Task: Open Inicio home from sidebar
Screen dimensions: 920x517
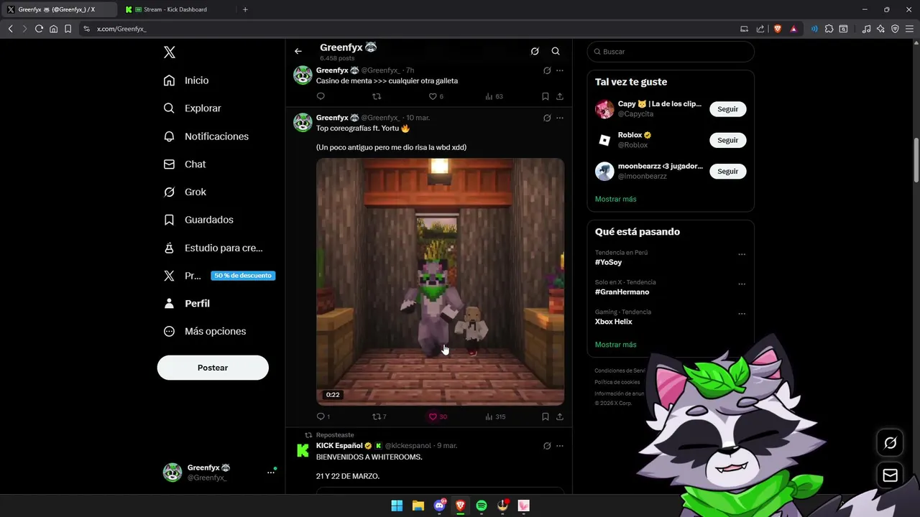Action: point(186,80)
